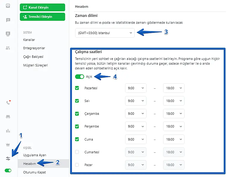Image resolution: width=227 pixels, height=177 pixels.
Task: Click the Kanal Ekleyin button
Action: (42, 7)
